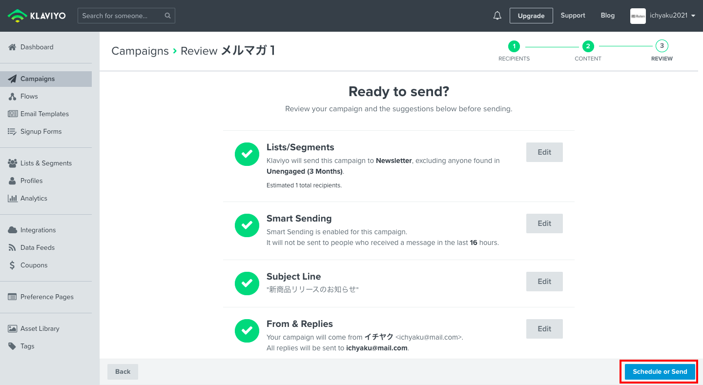The width and height of the screenshot is (703, 385).
Task: Click the Data Feeds RSS icon
Action: [13, 247]
